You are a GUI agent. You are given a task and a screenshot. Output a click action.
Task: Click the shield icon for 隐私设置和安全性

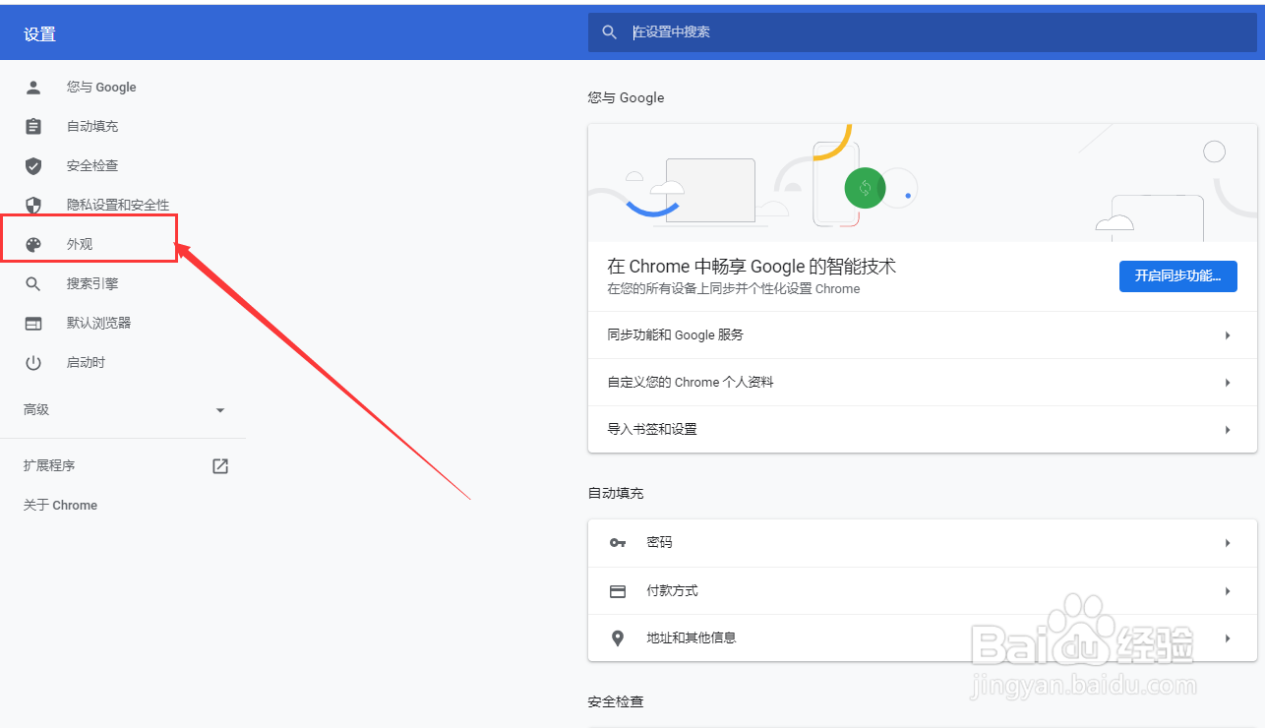(x=33, y=205)
